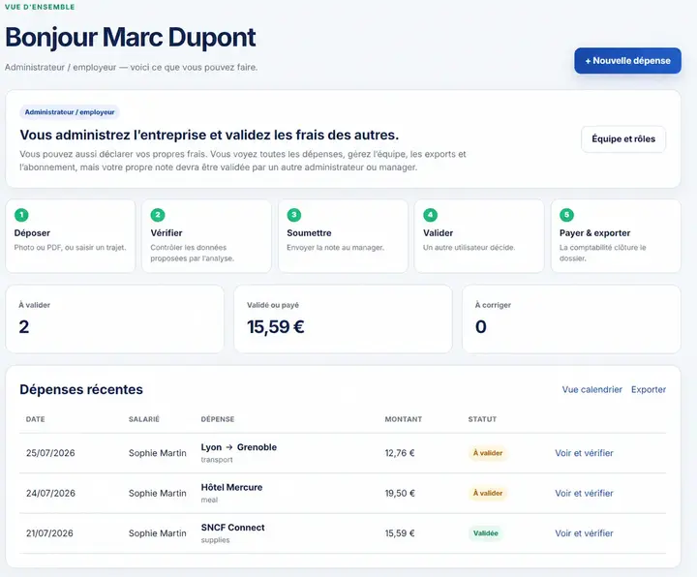Viewport: 697px width, 577px height.
Task: Click the SNCF Connect expense name
Action: pyautogui.click(x=232, y=528)
